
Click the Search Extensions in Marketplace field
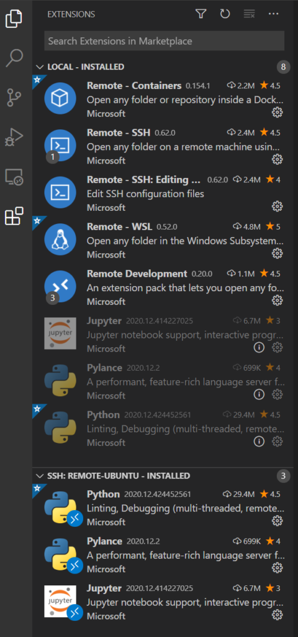tap(164, 41)
